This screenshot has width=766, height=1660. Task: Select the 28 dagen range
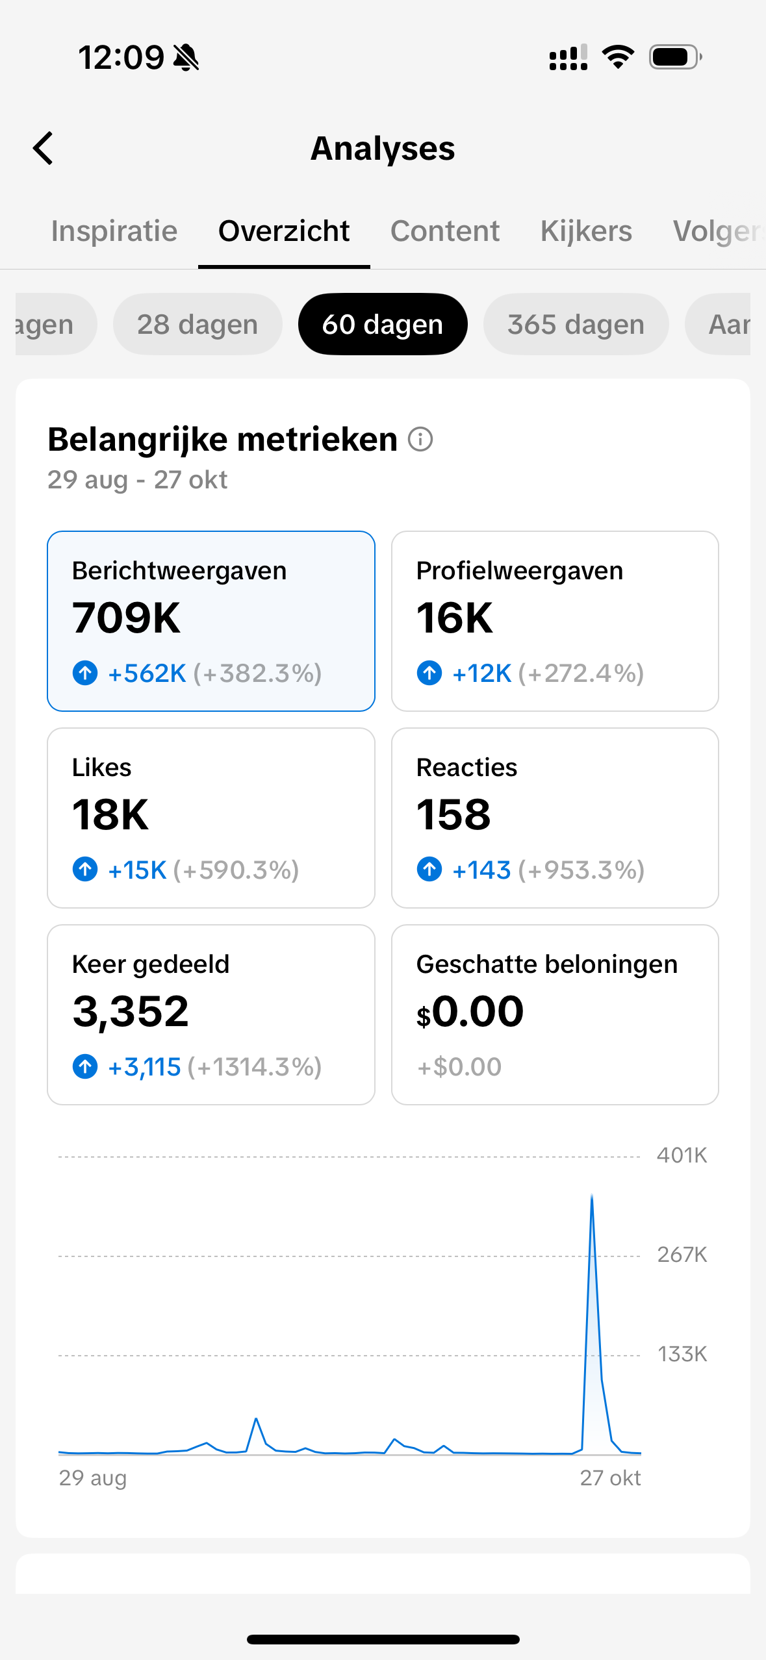pyautogui.click(x=198, y=324)
